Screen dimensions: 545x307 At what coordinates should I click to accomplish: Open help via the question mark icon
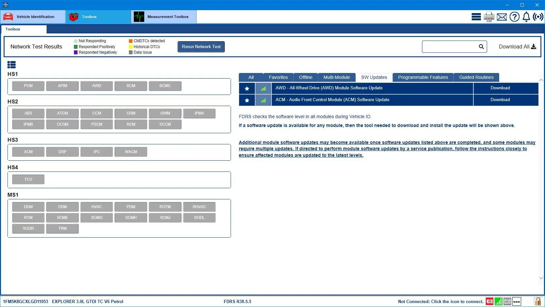click(x=515, y=17)
